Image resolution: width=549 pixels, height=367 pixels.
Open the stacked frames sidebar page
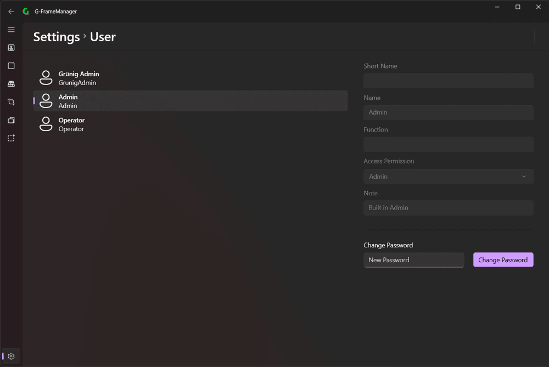(11, 120)
